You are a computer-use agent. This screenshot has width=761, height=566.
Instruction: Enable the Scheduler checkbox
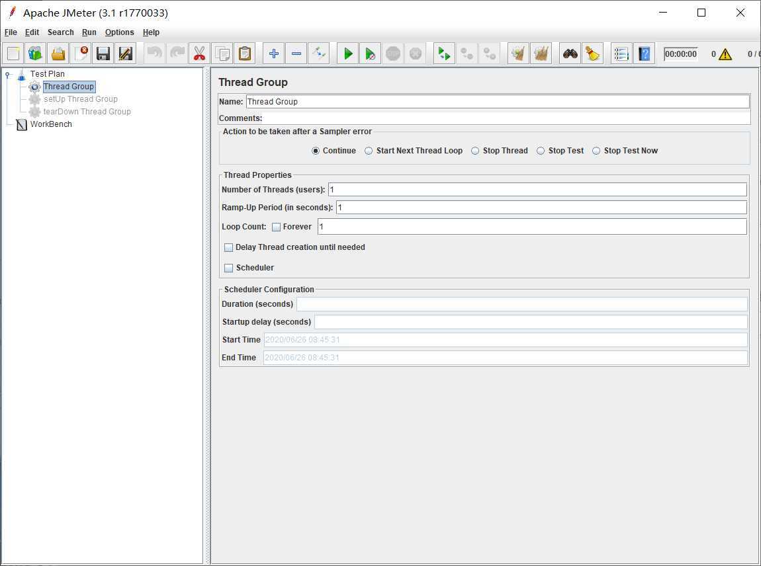tap(229, 268)
